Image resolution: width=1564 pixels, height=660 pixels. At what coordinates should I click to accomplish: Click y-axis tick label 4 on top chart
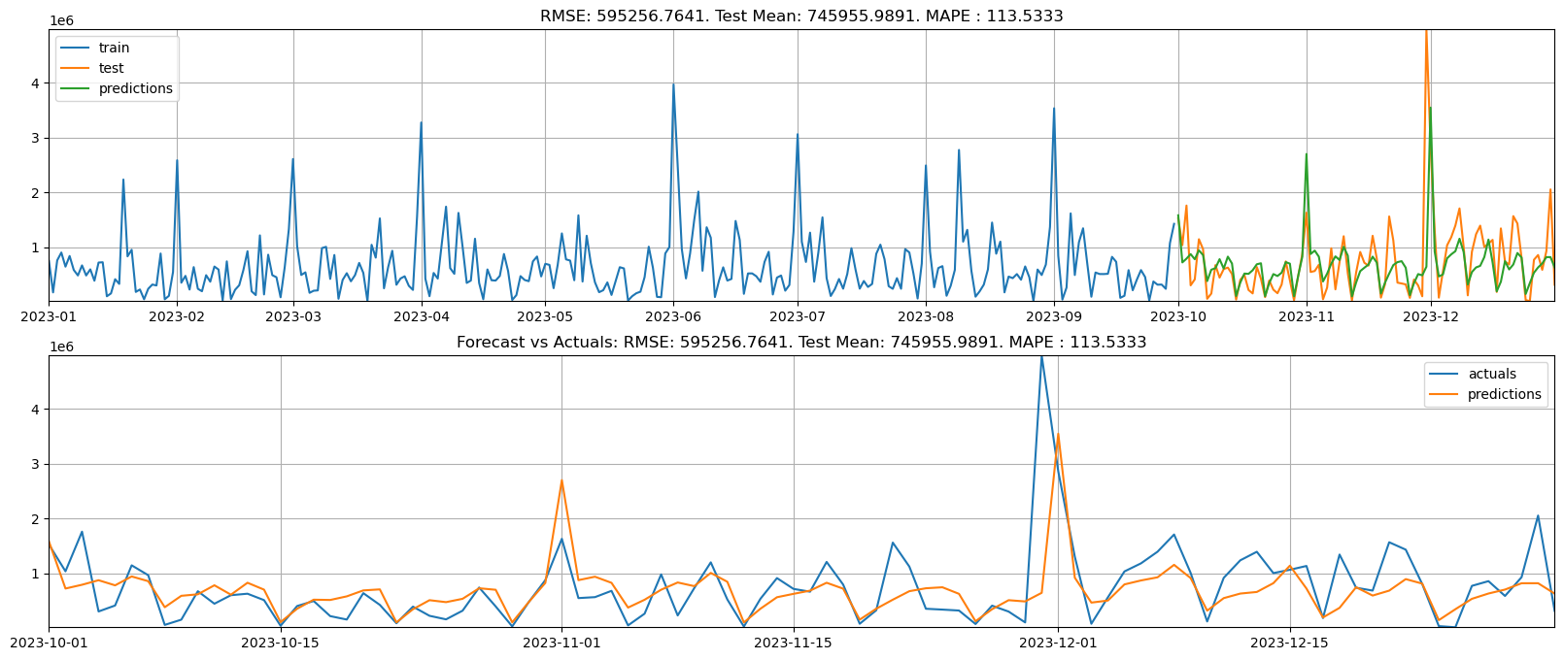(x=35, y=83)
